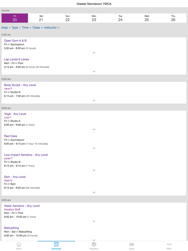Open the Cards icon
The width and height of the screenshot is (188, 251).
tap(131, 244)
